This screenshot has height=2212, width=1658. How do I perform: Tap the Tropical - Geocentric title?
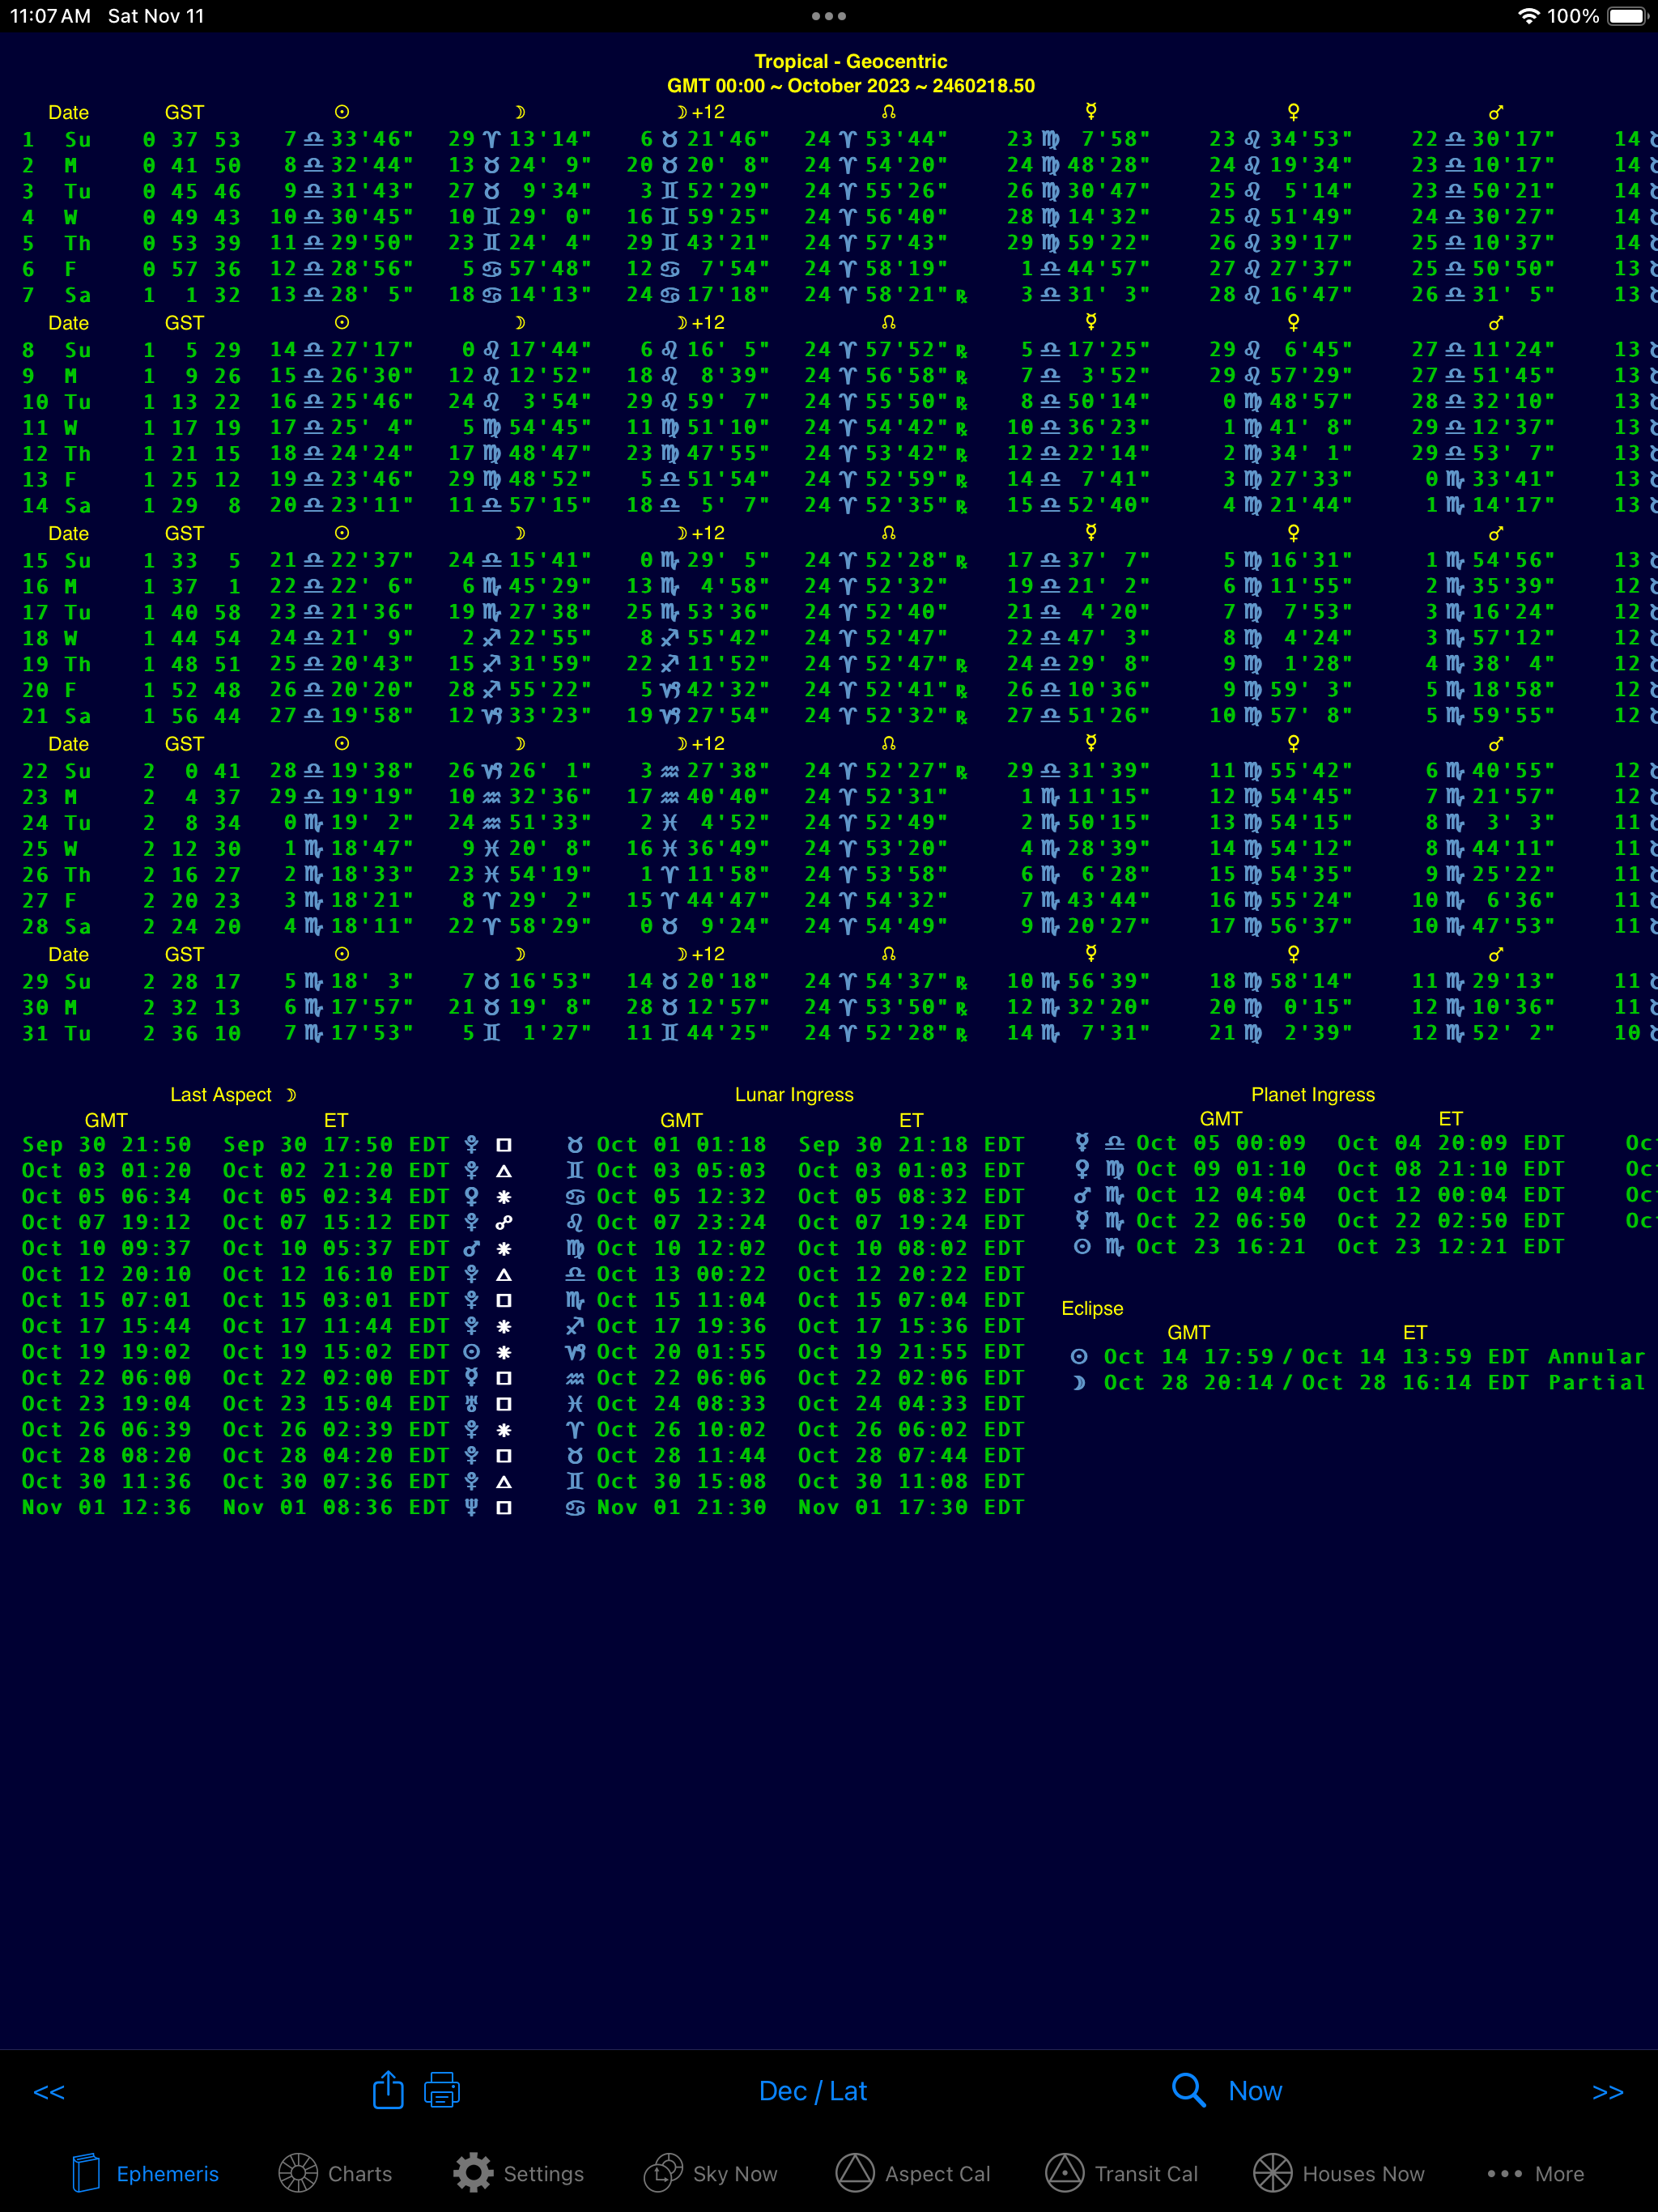pos(850,61)
